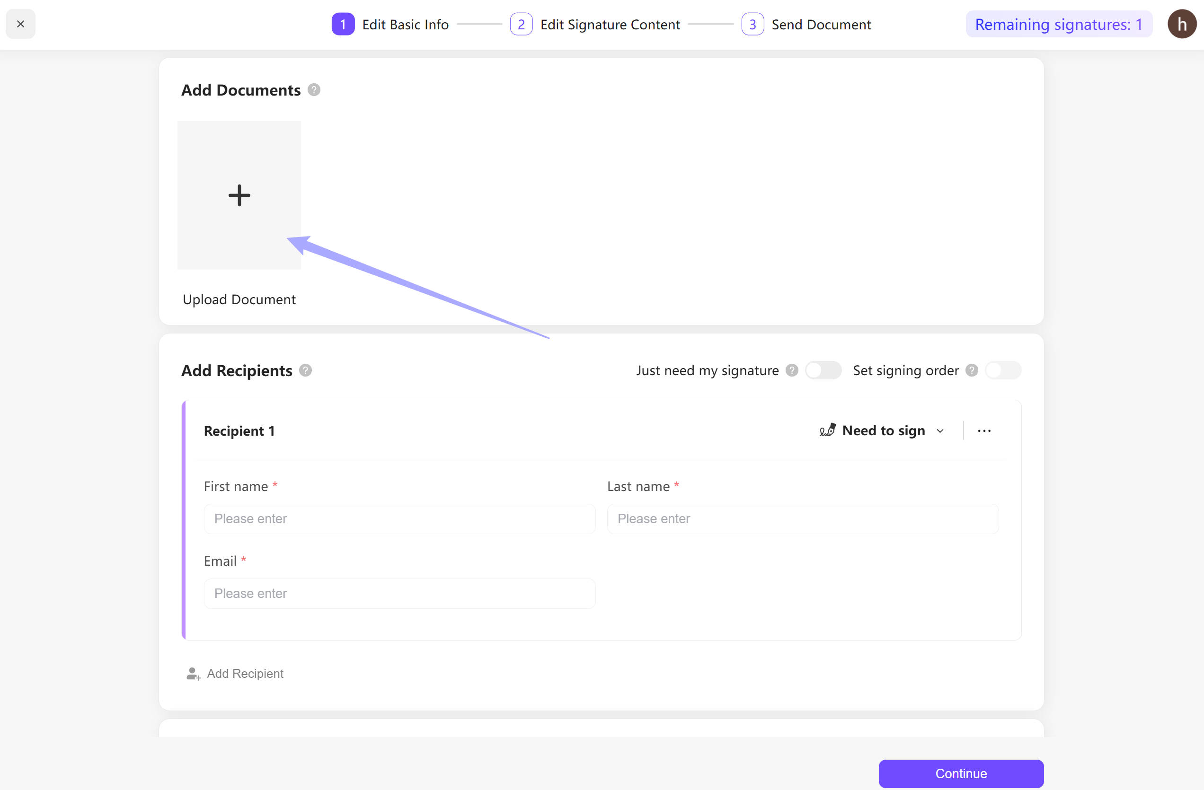Open help icon next to Add Recipients
This screenshot has height=790, width=1204.
click(x=306, y=370)
